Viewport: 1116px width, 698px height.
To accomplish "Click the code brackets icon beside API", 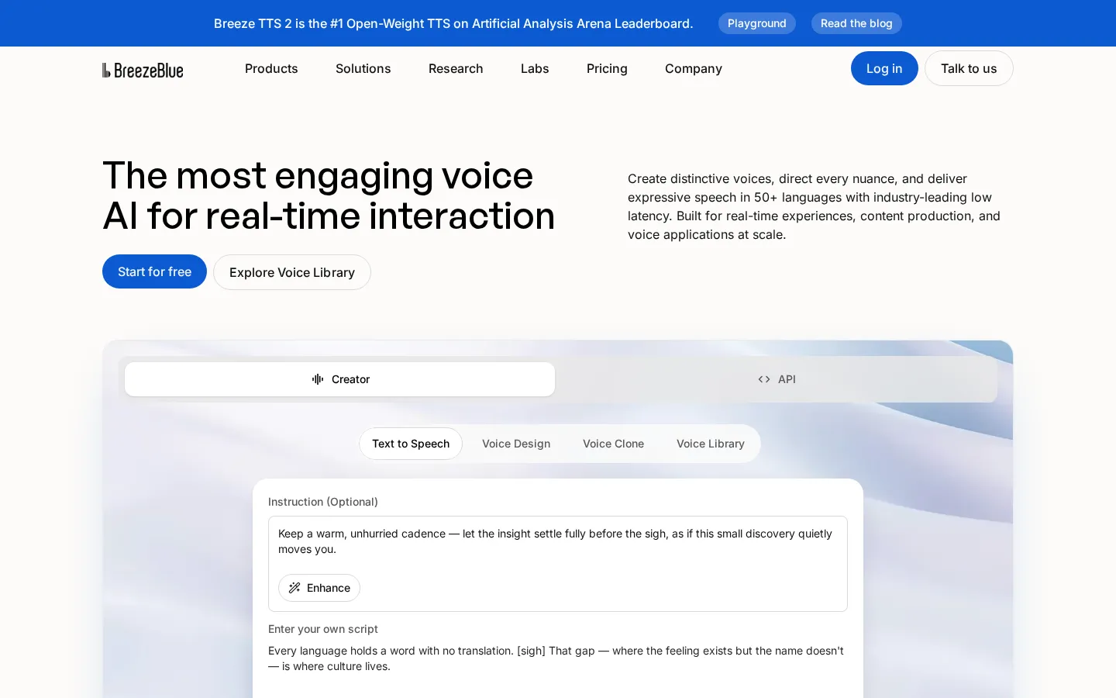I will [x=764, y=379].
